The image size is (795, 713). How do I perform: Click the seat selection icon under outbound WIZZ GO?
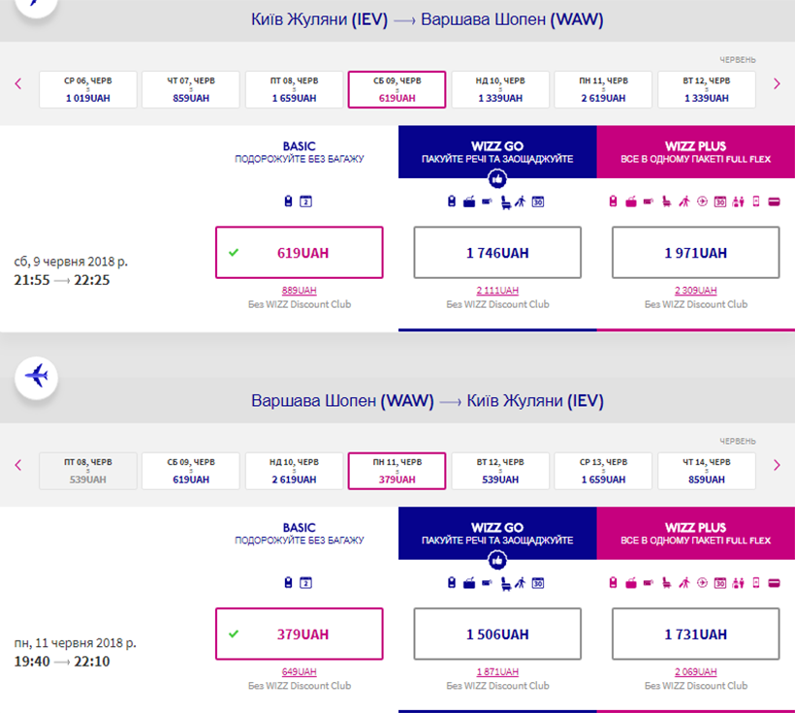coord(503,201)
